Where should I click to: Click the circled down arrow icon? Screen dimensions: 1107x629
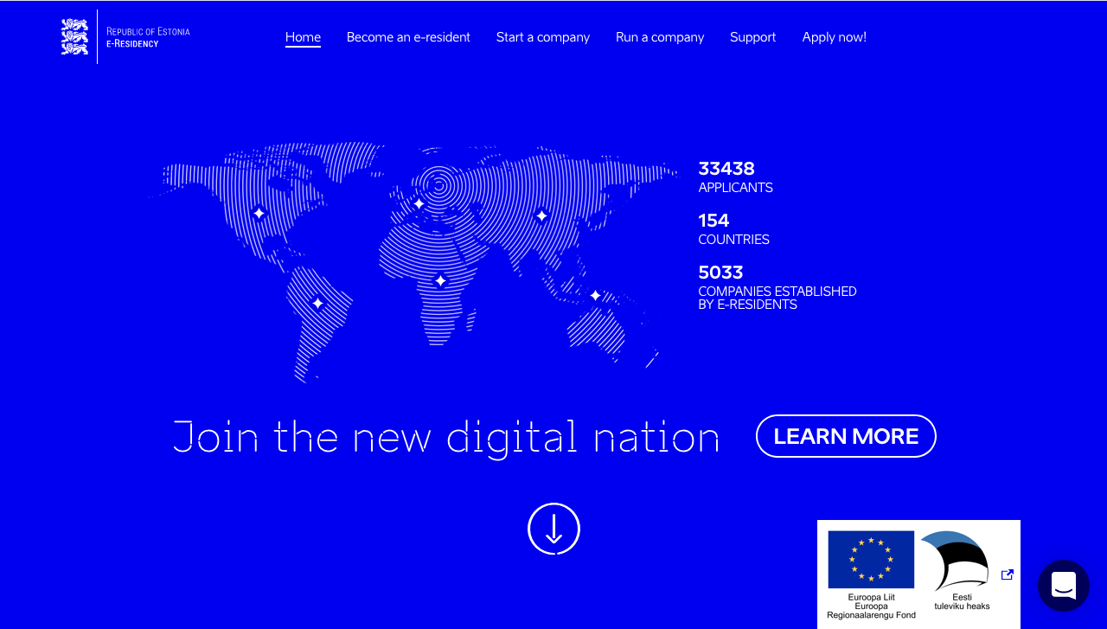(x=553, y=529)
